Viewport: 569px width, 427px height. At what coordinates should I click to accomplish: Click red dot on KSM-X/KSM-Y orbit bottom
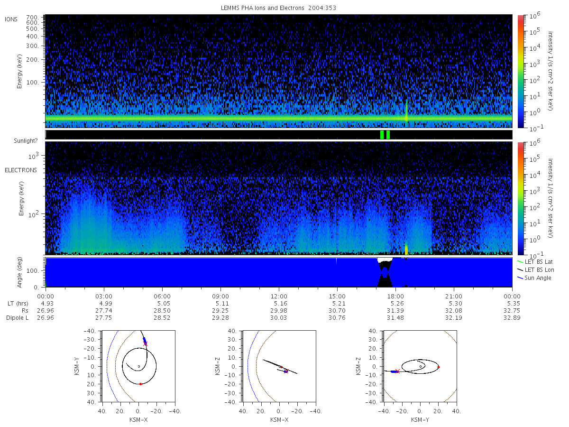141,384
